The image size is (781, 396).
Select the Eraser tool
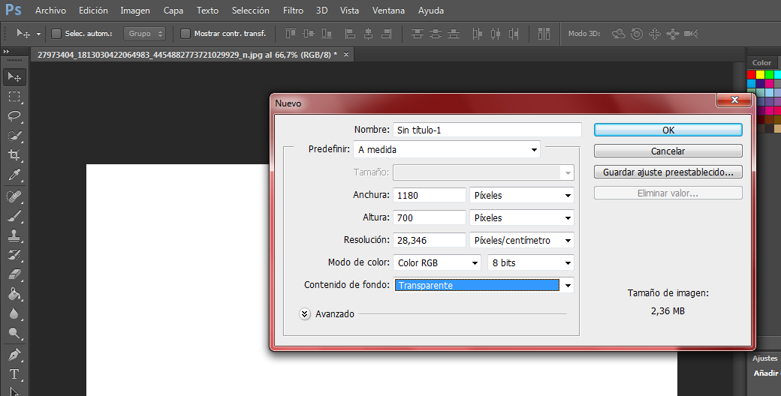tap(14, 274)
